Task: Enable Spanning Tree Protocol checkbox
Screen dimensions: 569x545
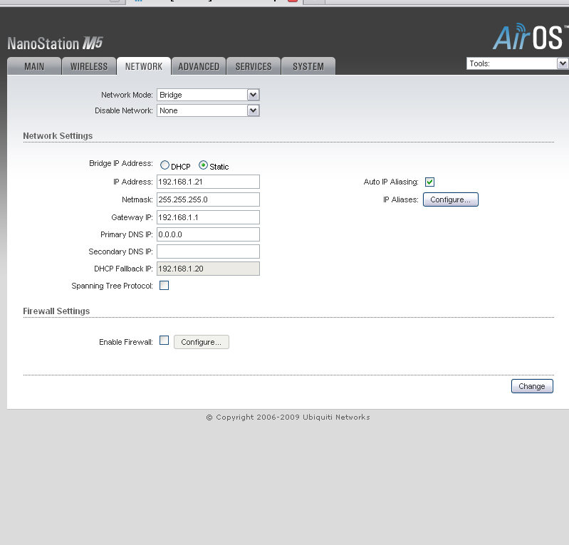Action: point(164,286)
